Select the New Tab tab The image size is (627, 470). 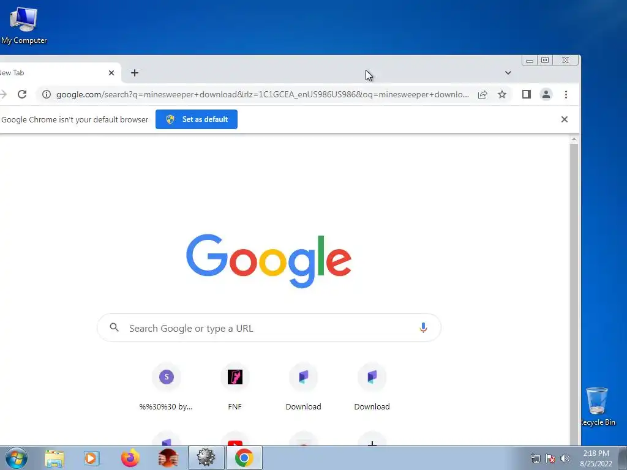click(60, 73)
